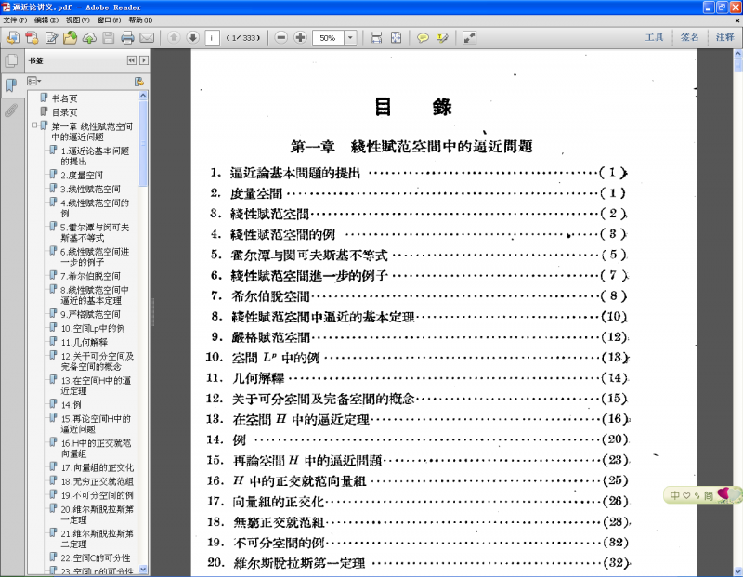Expand the bookmarks panel with right-arrow button
Screen dimensions: 743x577
144,60
